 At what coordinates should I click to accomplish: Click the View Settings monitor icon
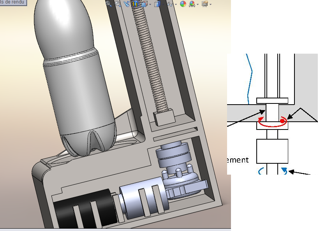click(204, 3)
